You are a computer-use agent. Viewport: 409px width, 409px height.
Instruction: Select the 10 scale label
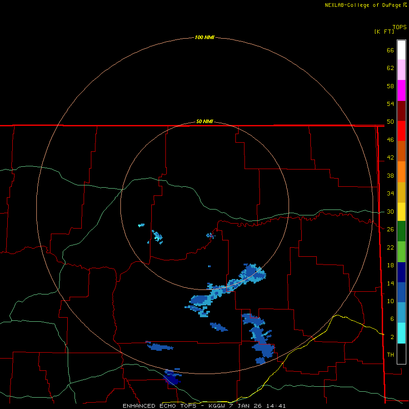[390, 301]
